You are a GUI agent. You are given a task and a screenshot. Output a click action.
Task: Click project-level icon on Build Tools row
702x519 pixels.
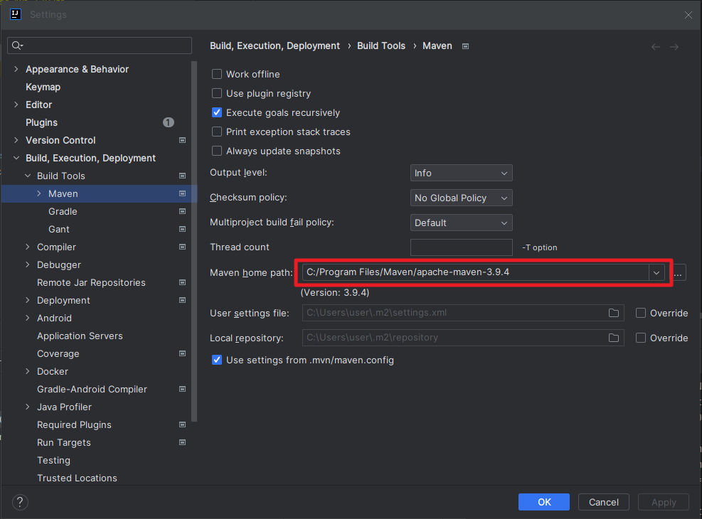coord(182,176)
